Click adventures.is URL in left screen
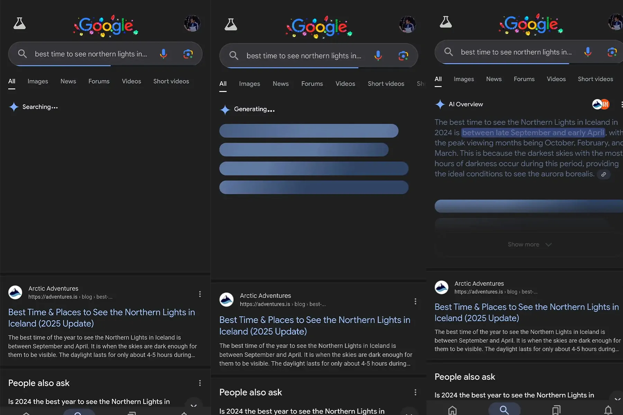623x415 pixels. (70, 297)
